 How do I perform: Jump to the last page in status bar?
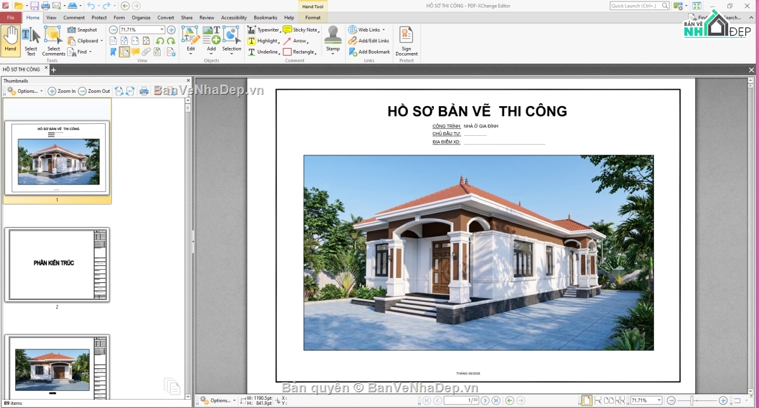point(496,400)
